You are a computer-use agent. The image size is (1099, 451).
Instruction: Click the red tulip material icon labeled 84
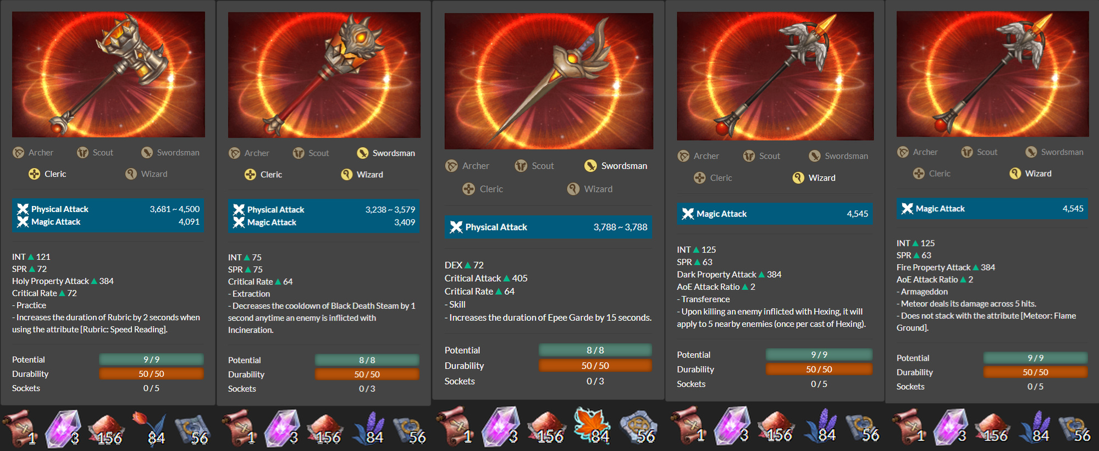[x=149, y=428]
